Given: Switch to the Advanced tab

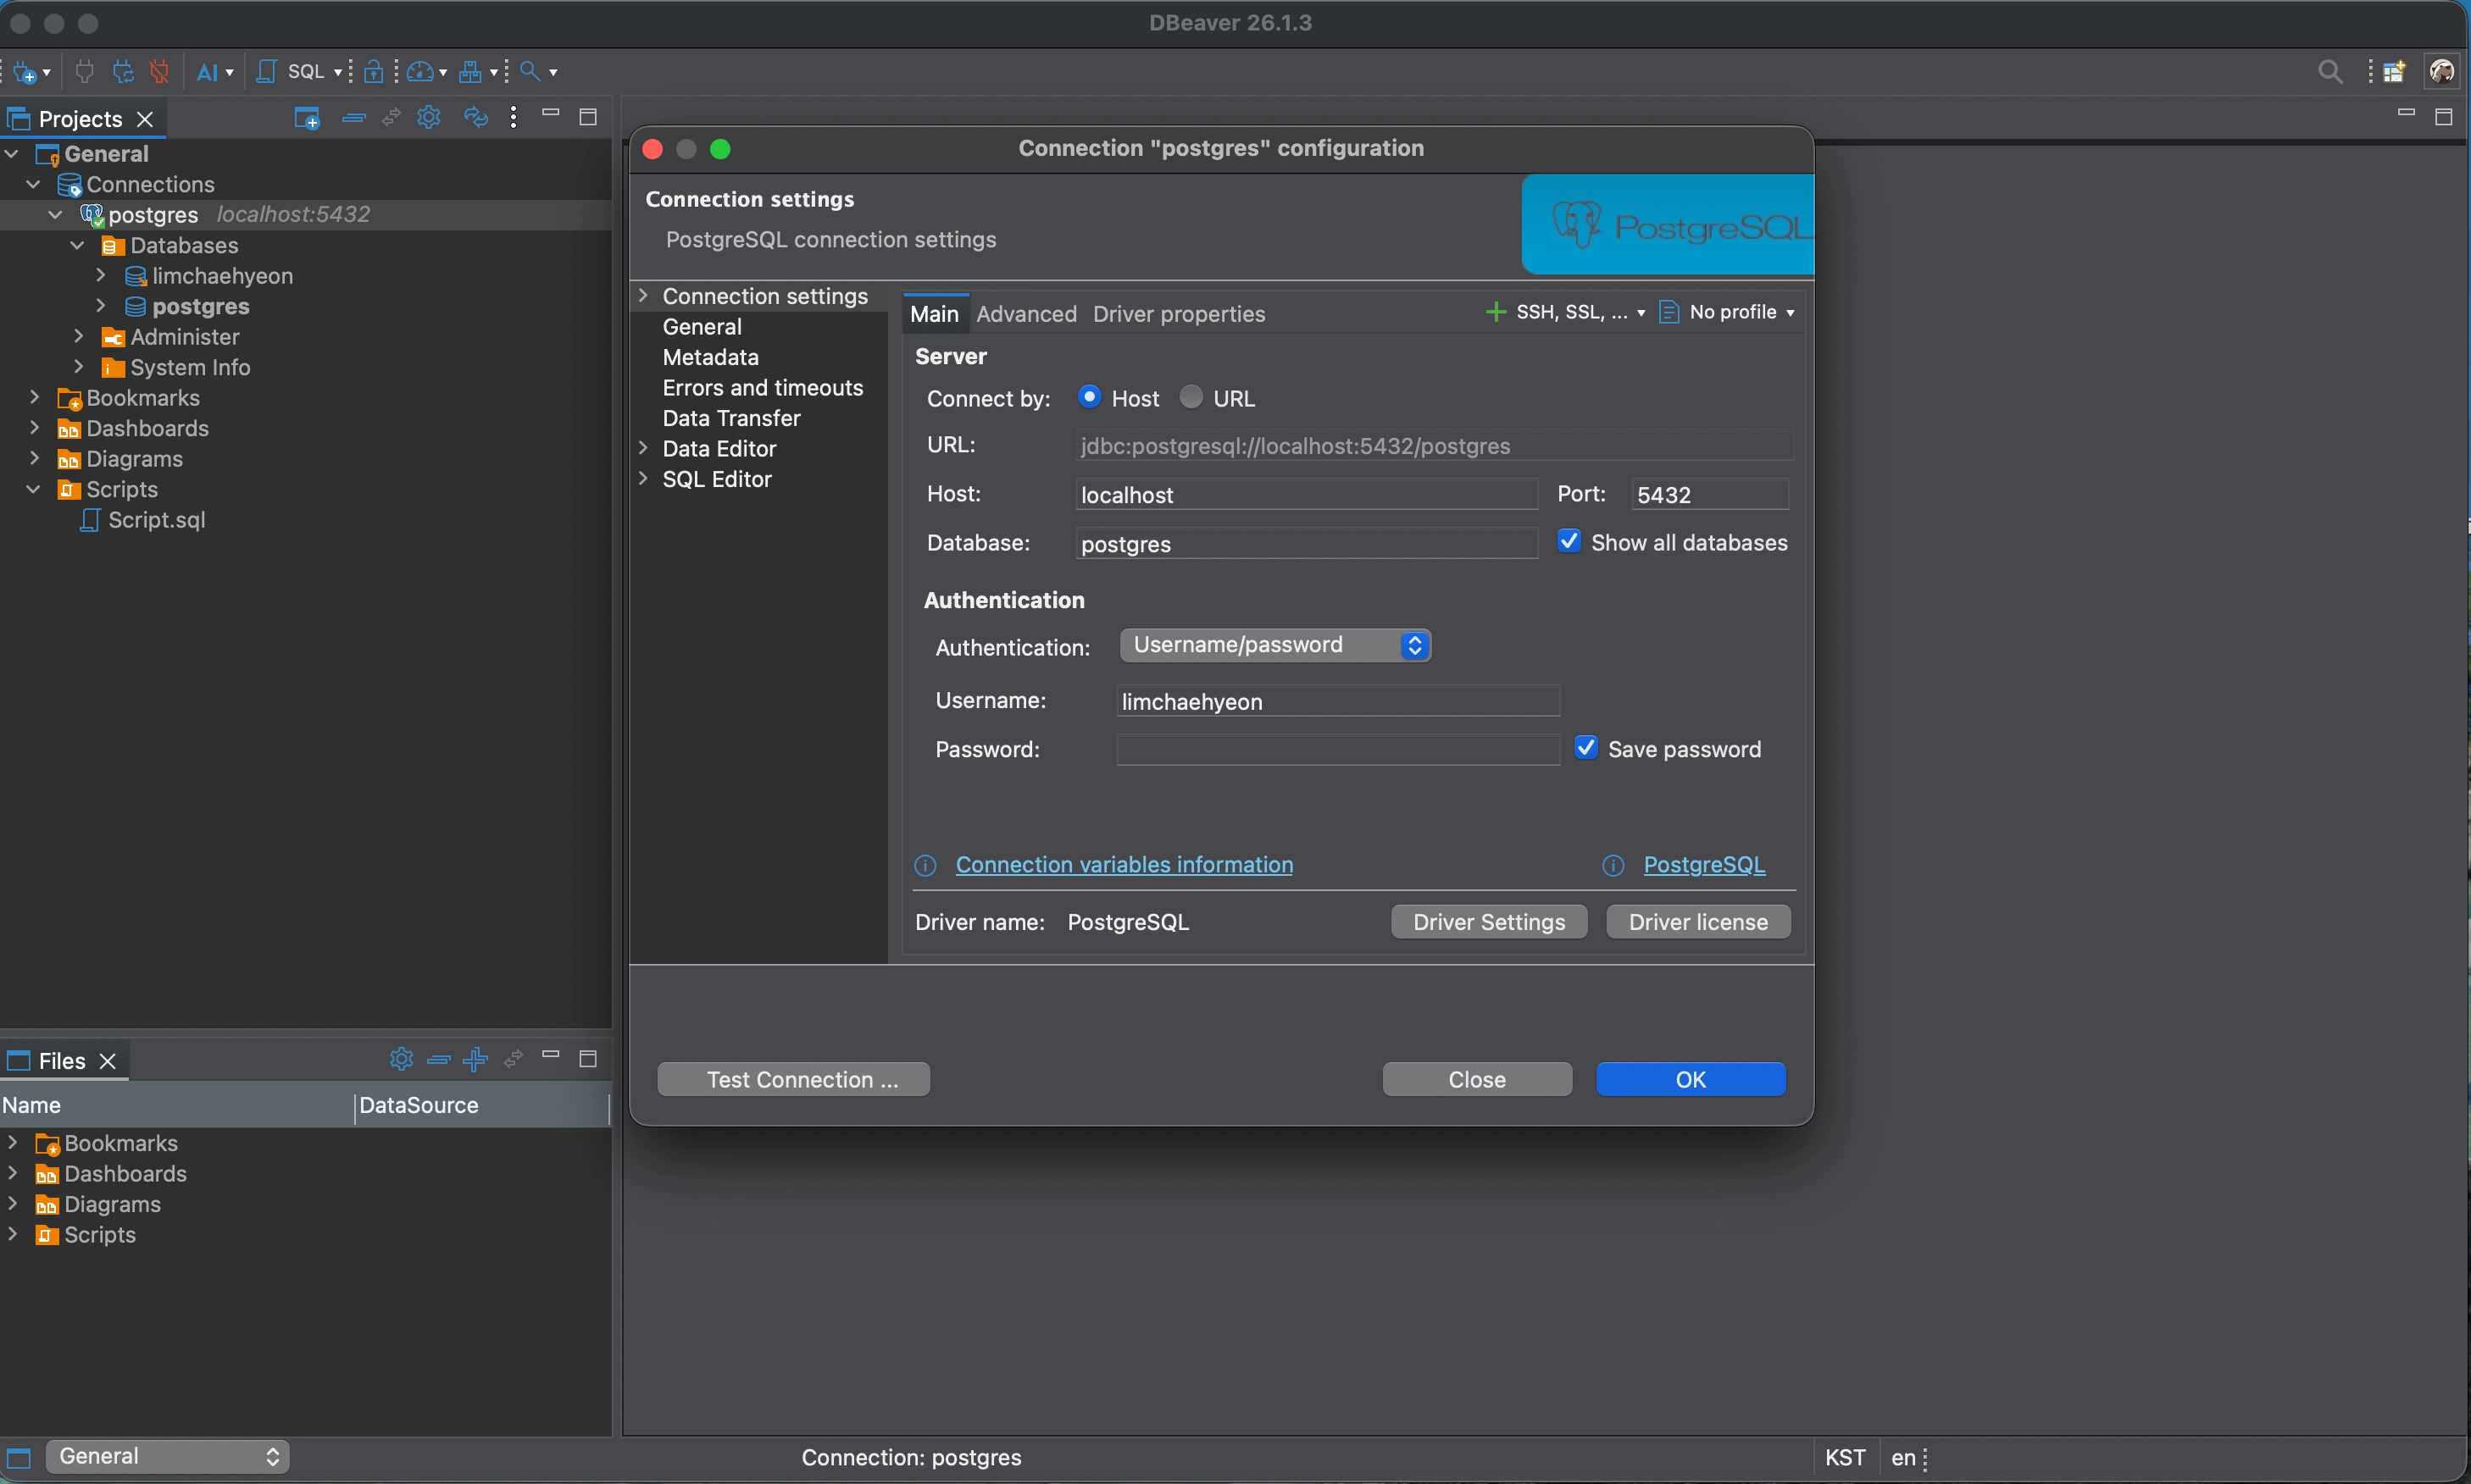Looking at the screenshot, I should 1026,314.
